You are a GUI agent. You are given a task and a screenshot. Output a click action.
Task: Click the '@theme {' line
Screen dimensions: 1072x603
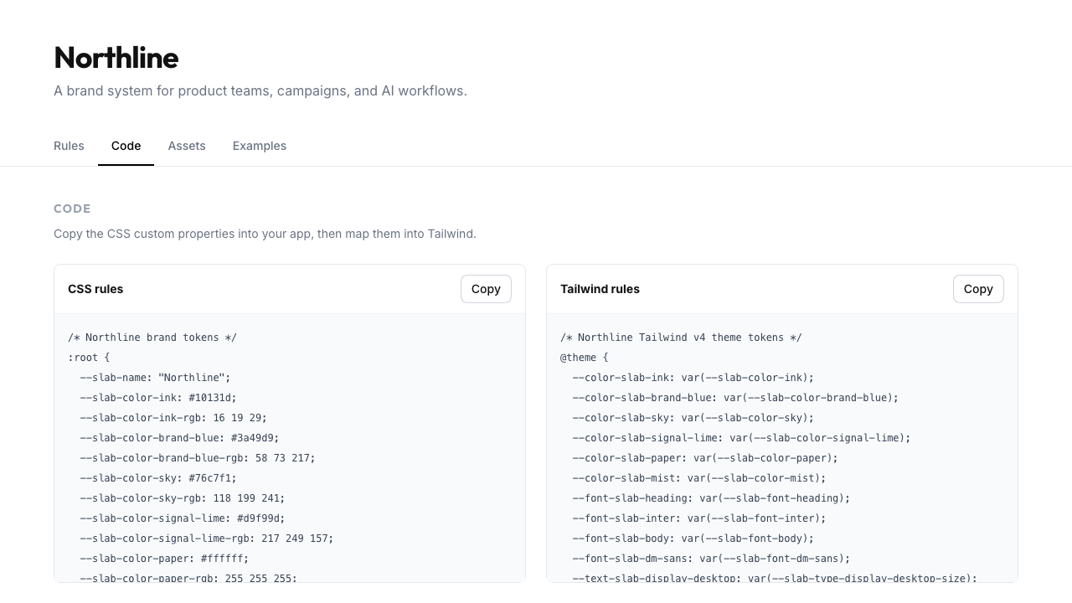pos(584,358)
